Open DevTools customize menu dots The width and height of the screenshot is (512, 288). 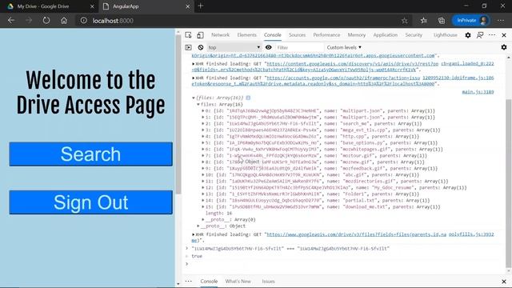tap(492, 35)
